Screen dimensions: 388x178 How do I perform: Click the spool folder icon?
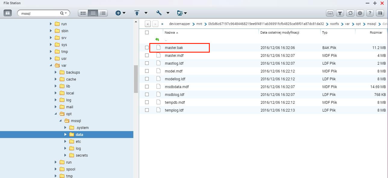62,169
